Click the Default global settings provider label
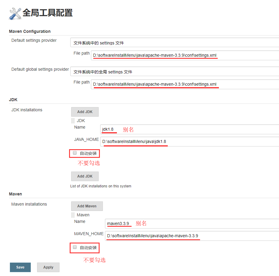Image resolution: width=279 pixels, height=276 pixels. [x=40, y=69]
